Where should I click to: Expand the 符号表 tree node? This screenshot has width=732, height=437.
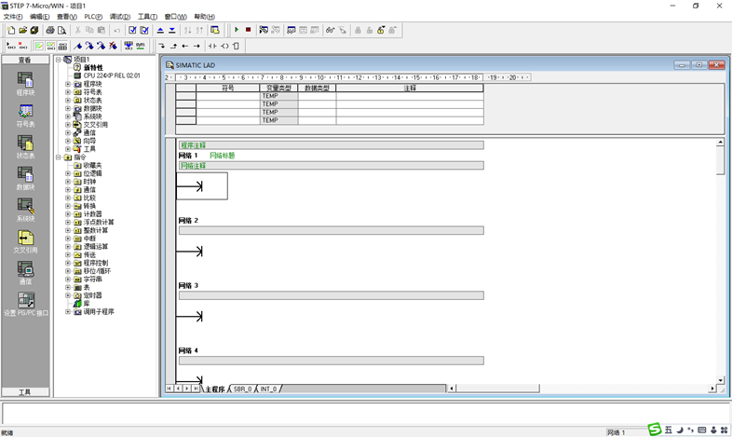[x=68, y=92]
